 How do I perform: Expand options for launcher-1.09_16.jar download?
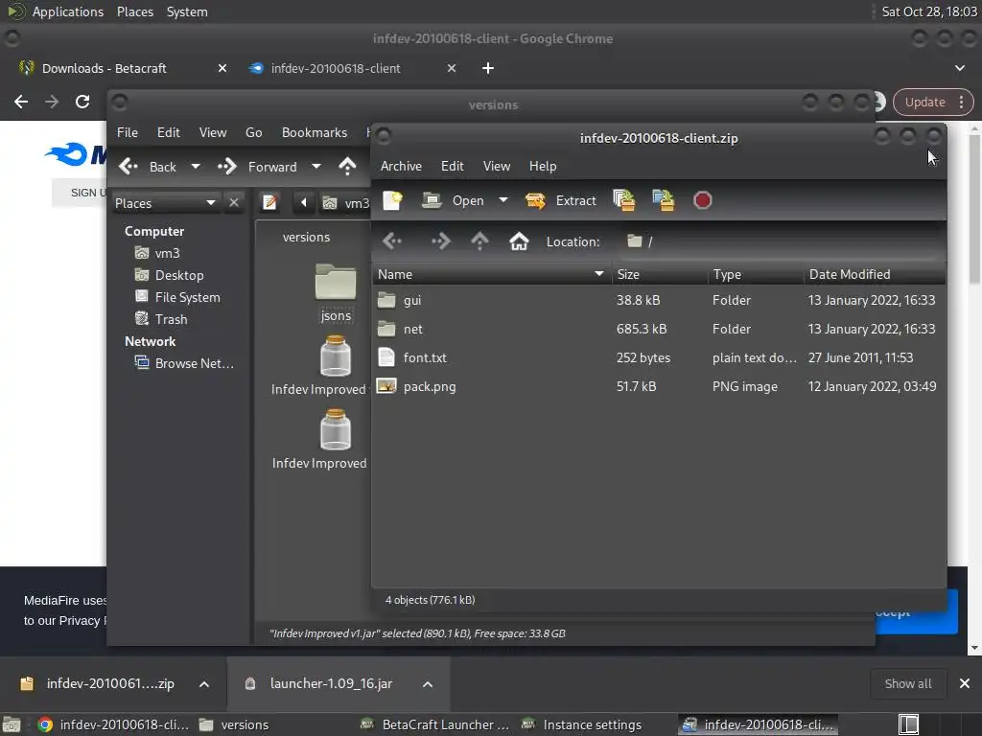[x=428, y=684]
